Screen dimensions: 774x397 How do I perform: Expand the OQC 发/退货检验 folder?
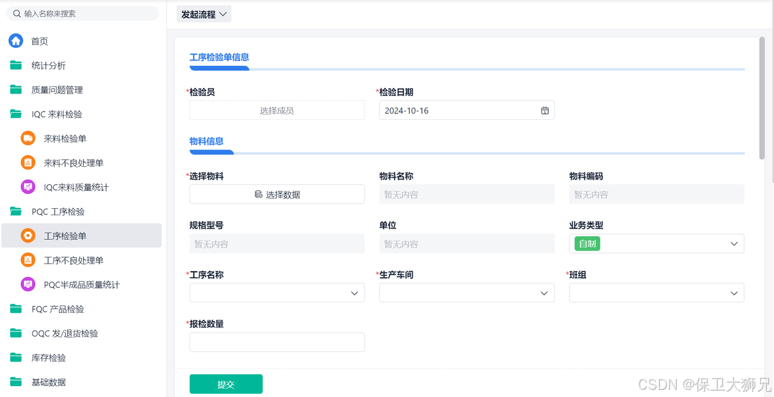point(81,333)
